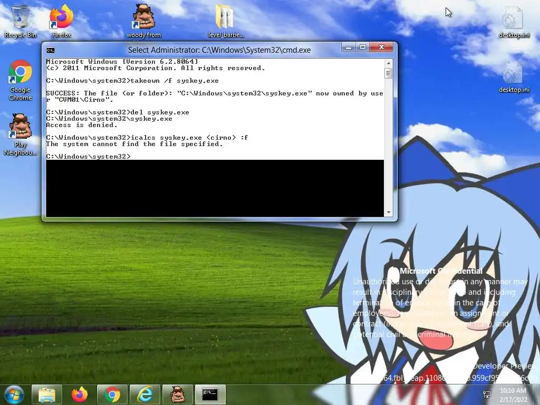This screenshot has width=540, height=405.
Task: Select the Play Neighbou... desktop shortcut
Action: 21,134
